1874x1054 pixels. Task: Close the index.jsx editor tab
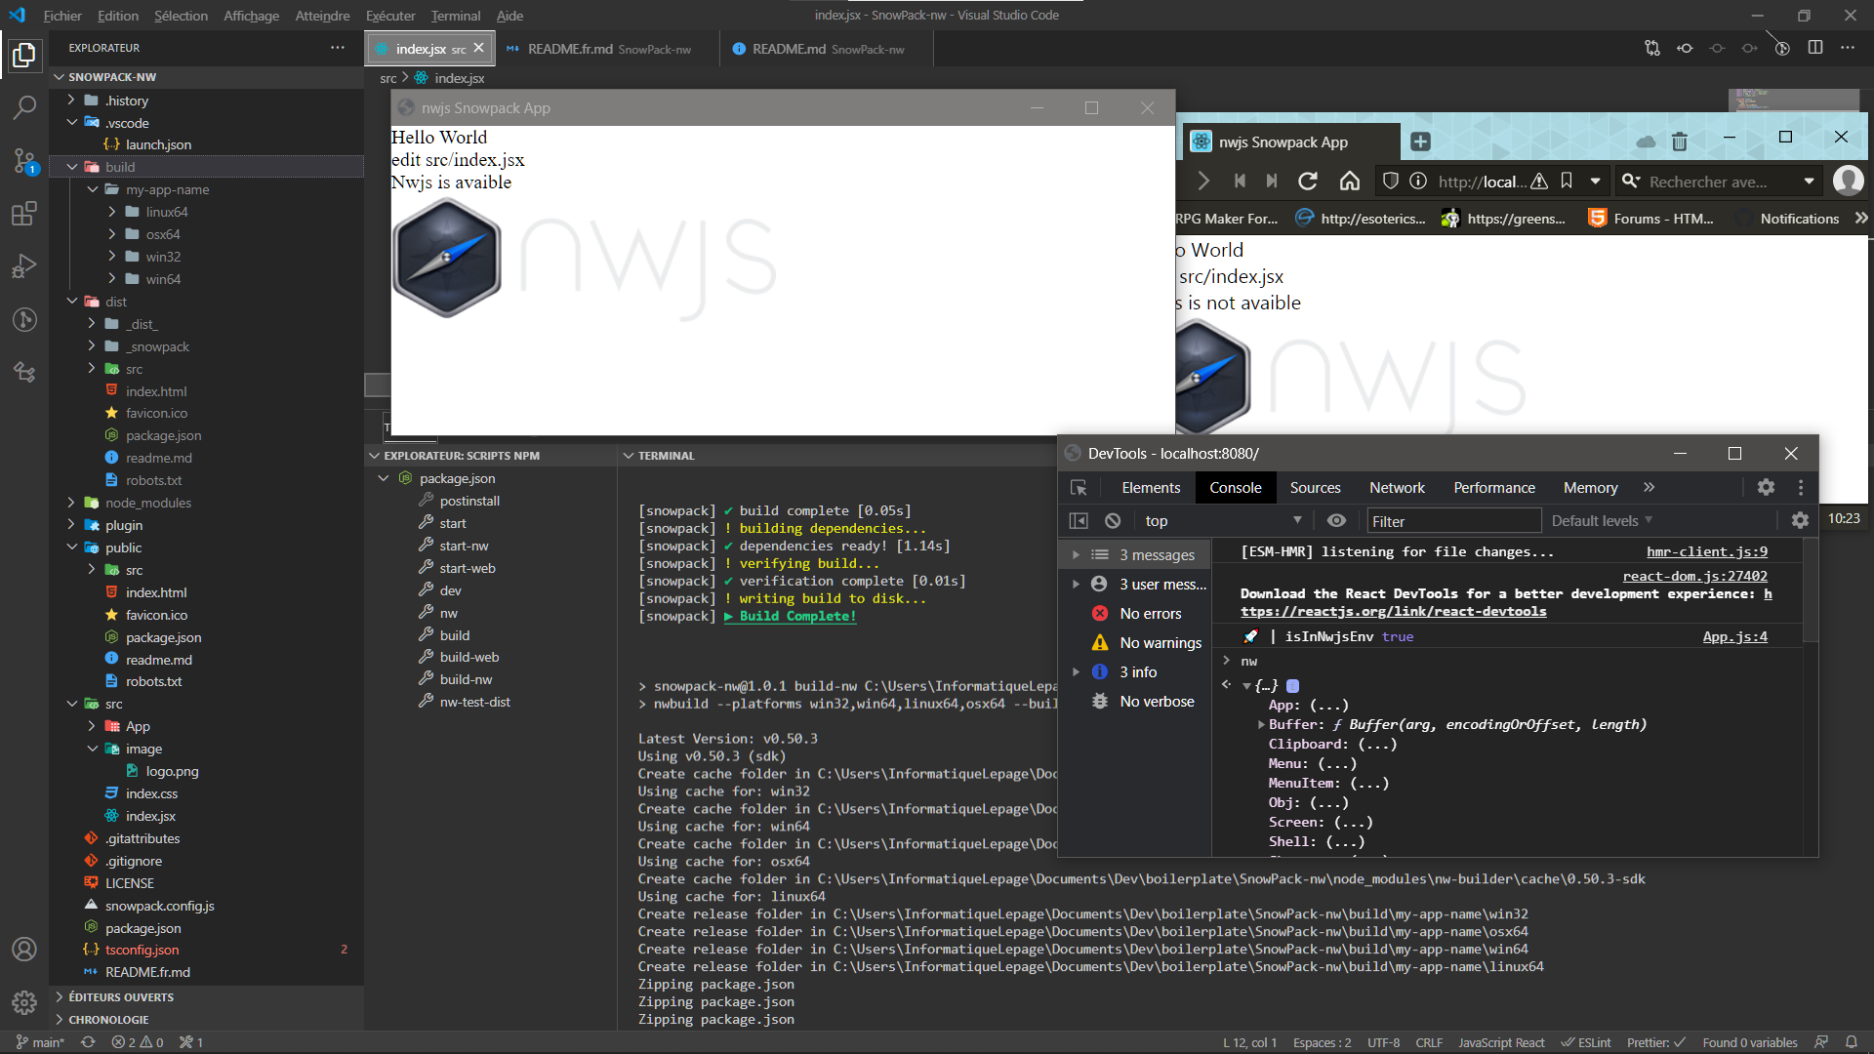(478, 48)
